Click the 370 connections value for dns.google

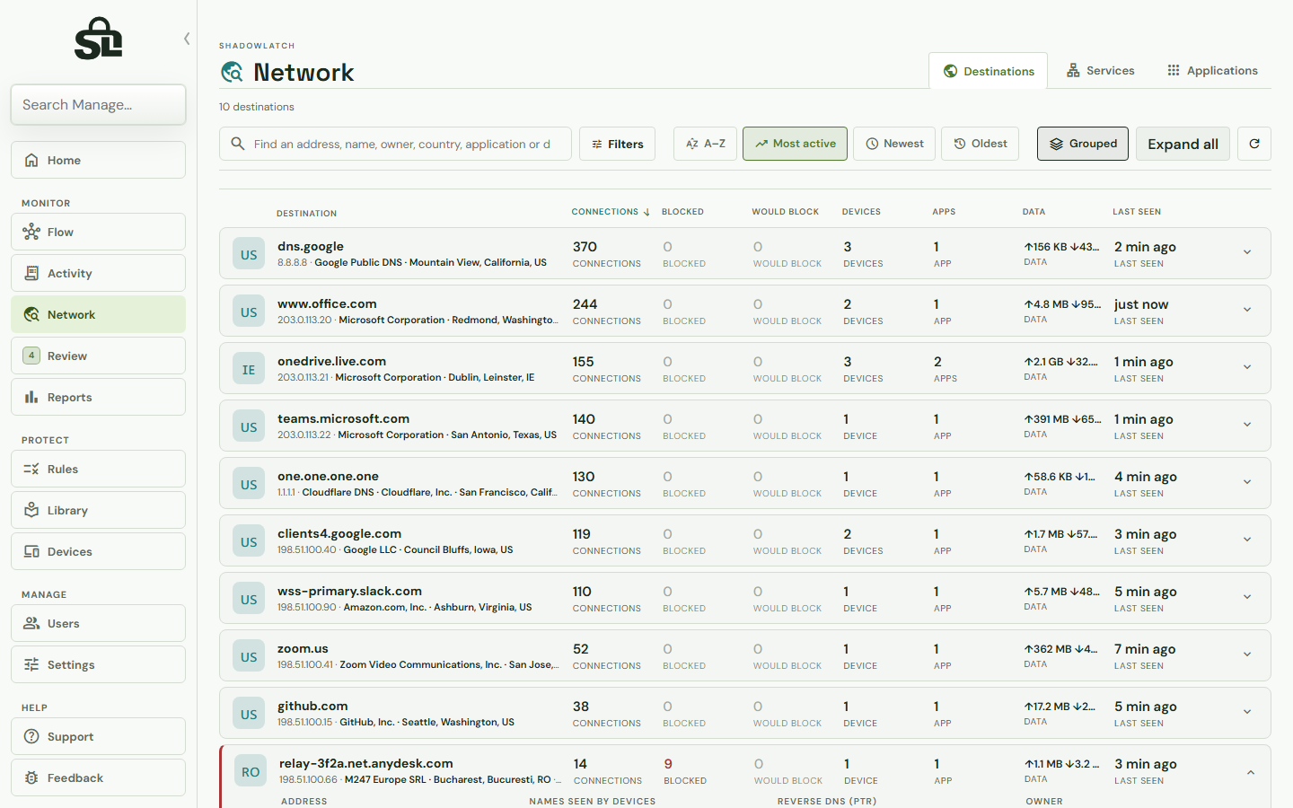tap(585, 247)
